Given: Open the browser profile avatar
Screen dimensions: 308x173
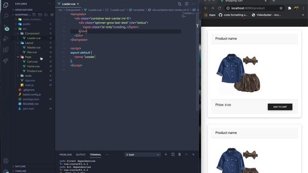Looking at the screenshot, I should click(x=296, y=8).
